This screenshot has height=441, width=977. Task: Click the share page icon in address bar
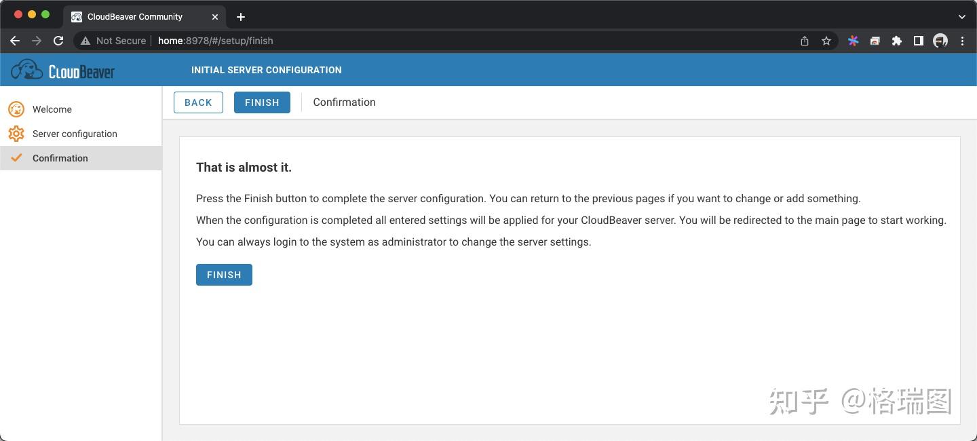point(805,41)
